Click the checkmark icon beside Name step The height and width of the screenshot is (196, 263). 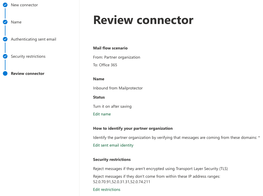click(x=5, y=22)
